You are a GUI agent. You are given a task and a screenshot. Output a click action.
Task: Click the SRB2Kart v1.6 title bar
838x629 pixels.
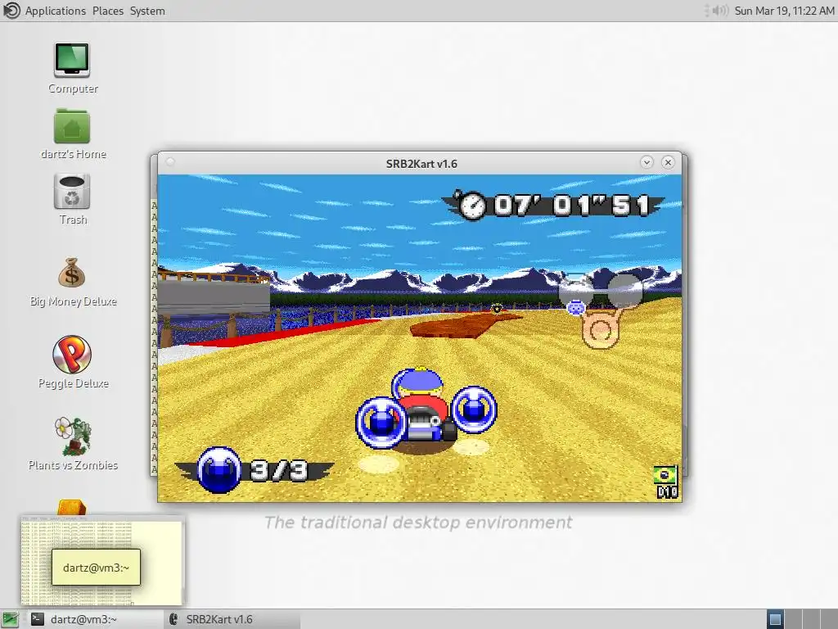pyautogui.click(x=421, y=164)
